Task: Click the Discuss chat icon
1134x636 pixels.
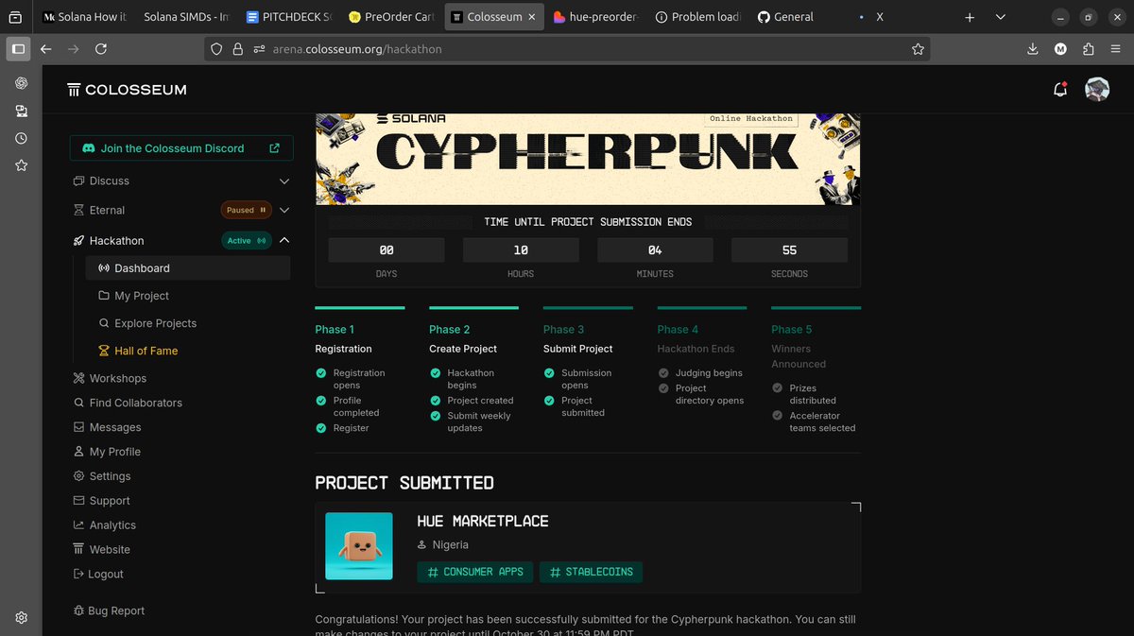Action: pos(79,180)
